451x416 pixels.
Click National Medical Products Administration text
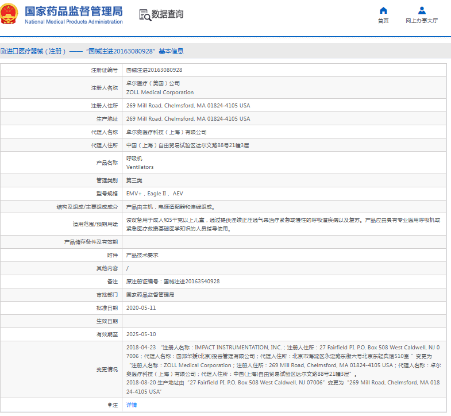point(74,22)
